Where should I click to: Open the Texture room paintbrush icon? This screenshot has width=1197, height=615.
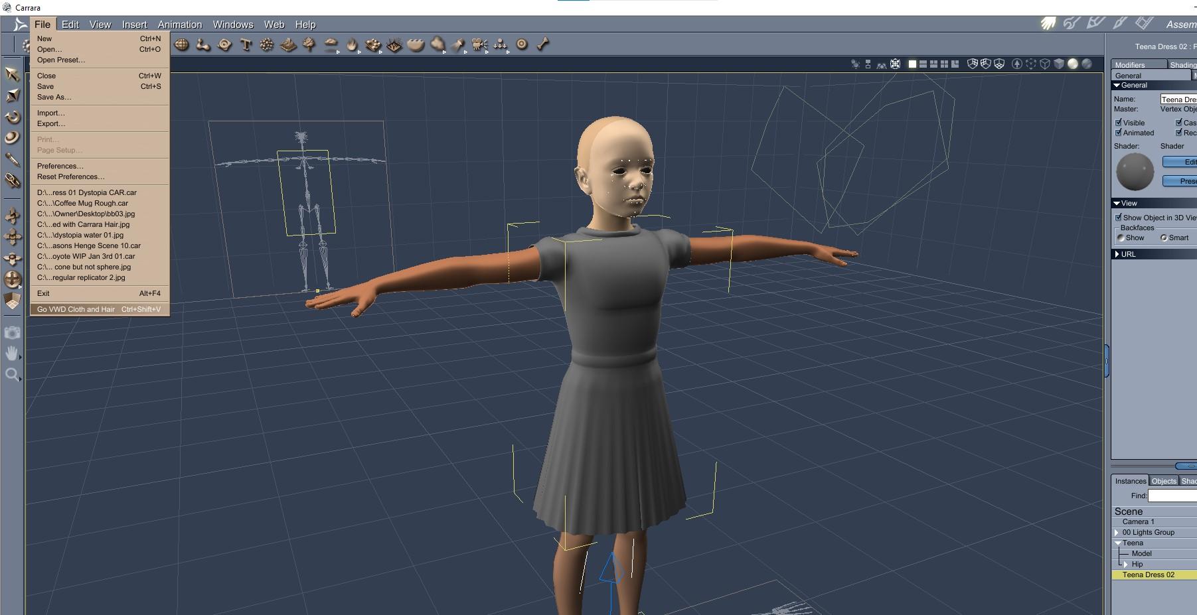pos(1120,23)
